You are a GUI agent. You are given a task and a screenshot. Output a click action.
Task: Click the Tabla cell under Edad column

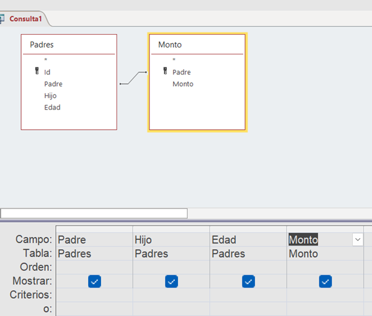(248, 254)
